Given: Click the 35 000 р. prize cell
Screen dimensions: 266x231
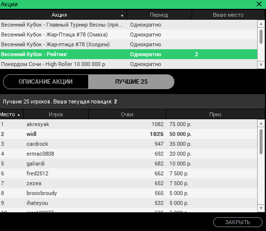Looking at the screenshot, I should [x=180, y=144].
